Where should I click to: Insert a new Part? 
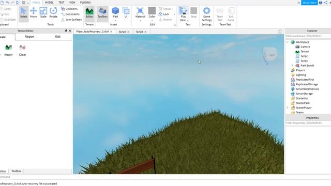(x=115, y=12)
